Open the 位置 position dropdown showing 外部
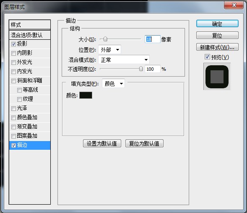The width and height of the screenshot is (247, 213). [x=109, y=50]
